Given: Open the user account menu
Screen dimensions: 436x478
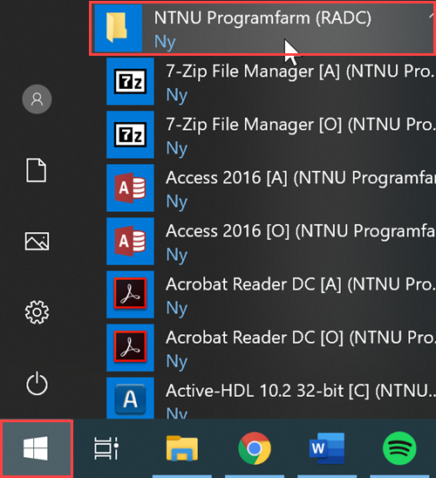Looking at the screenshot, I should coord(37,99).
